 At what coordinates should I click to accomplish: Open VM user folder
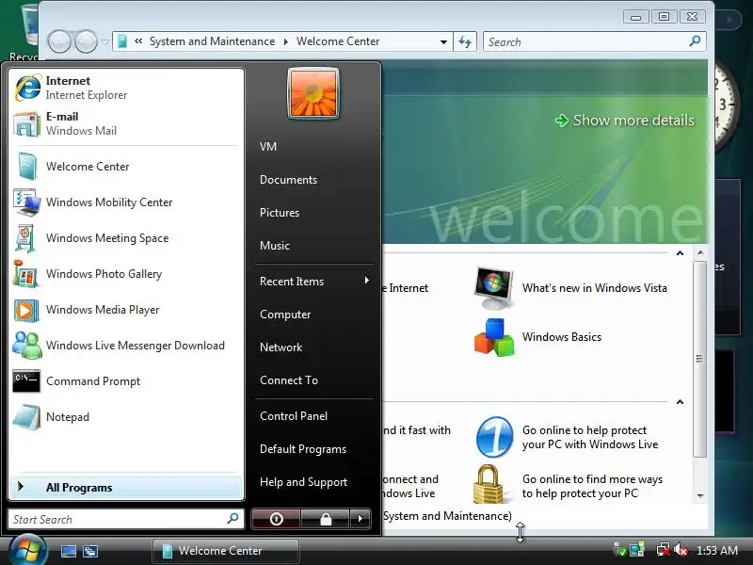[314, 147]
